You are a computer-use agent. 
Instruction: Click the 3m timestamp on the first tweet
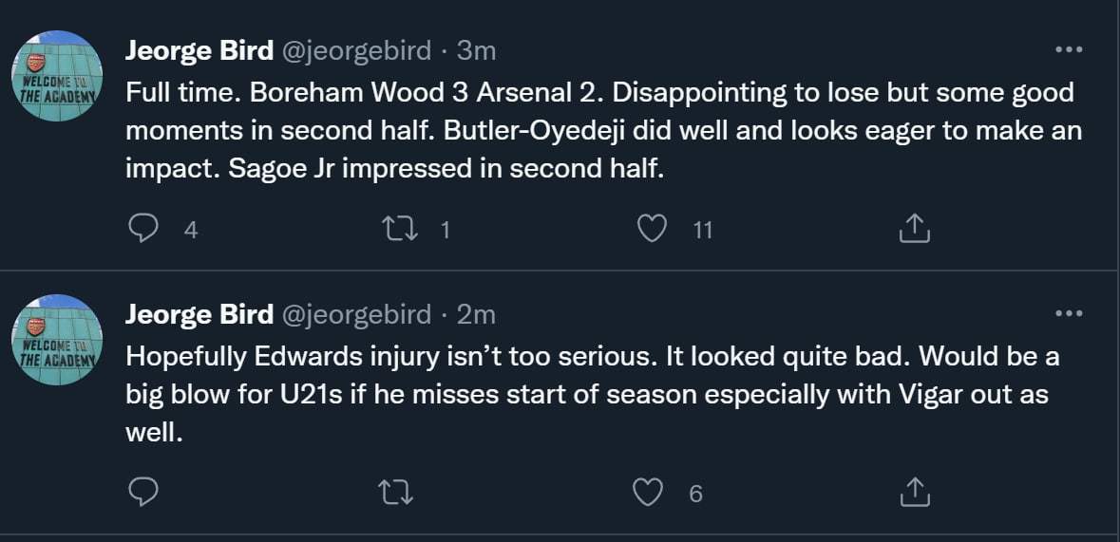(x=477, y=50)
